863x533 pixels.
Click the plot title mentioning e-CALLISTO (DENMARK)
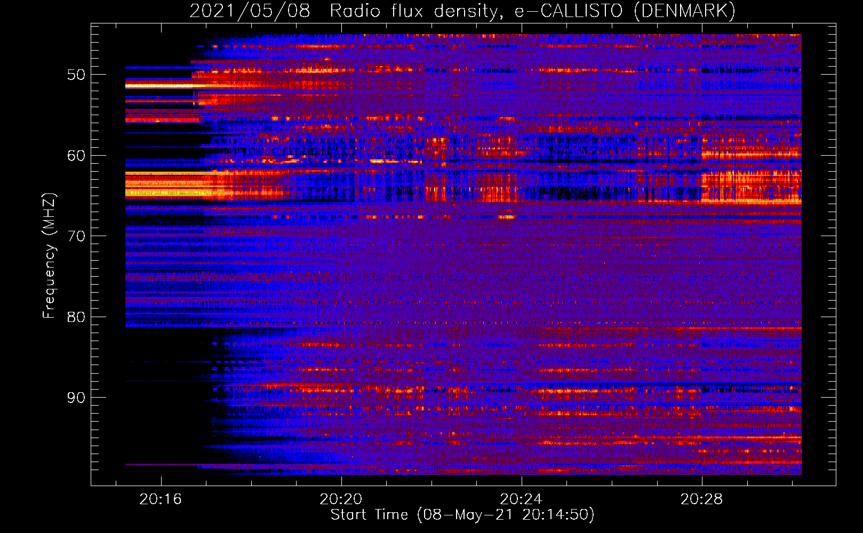(x=462, y=11)
